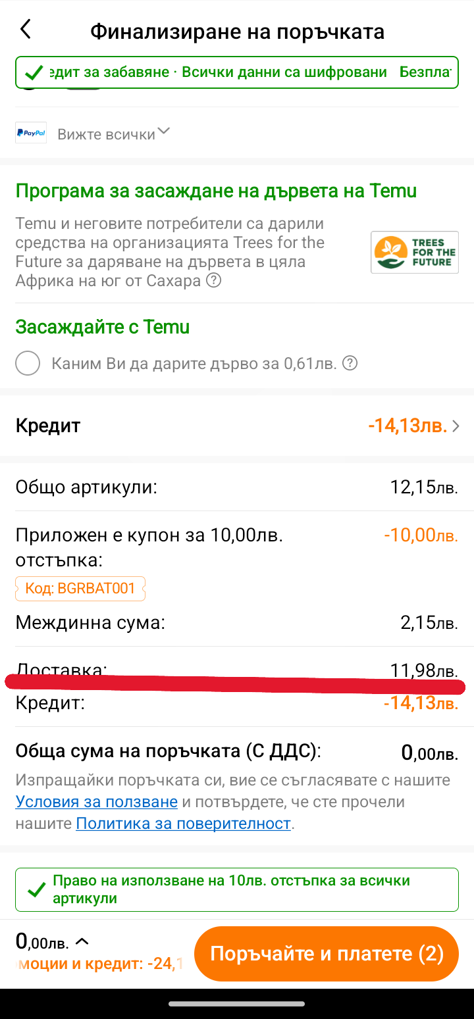Viewport: 474px width, 1019px height.
Task: Tap the PayPal payment logo
Action: 31,133
